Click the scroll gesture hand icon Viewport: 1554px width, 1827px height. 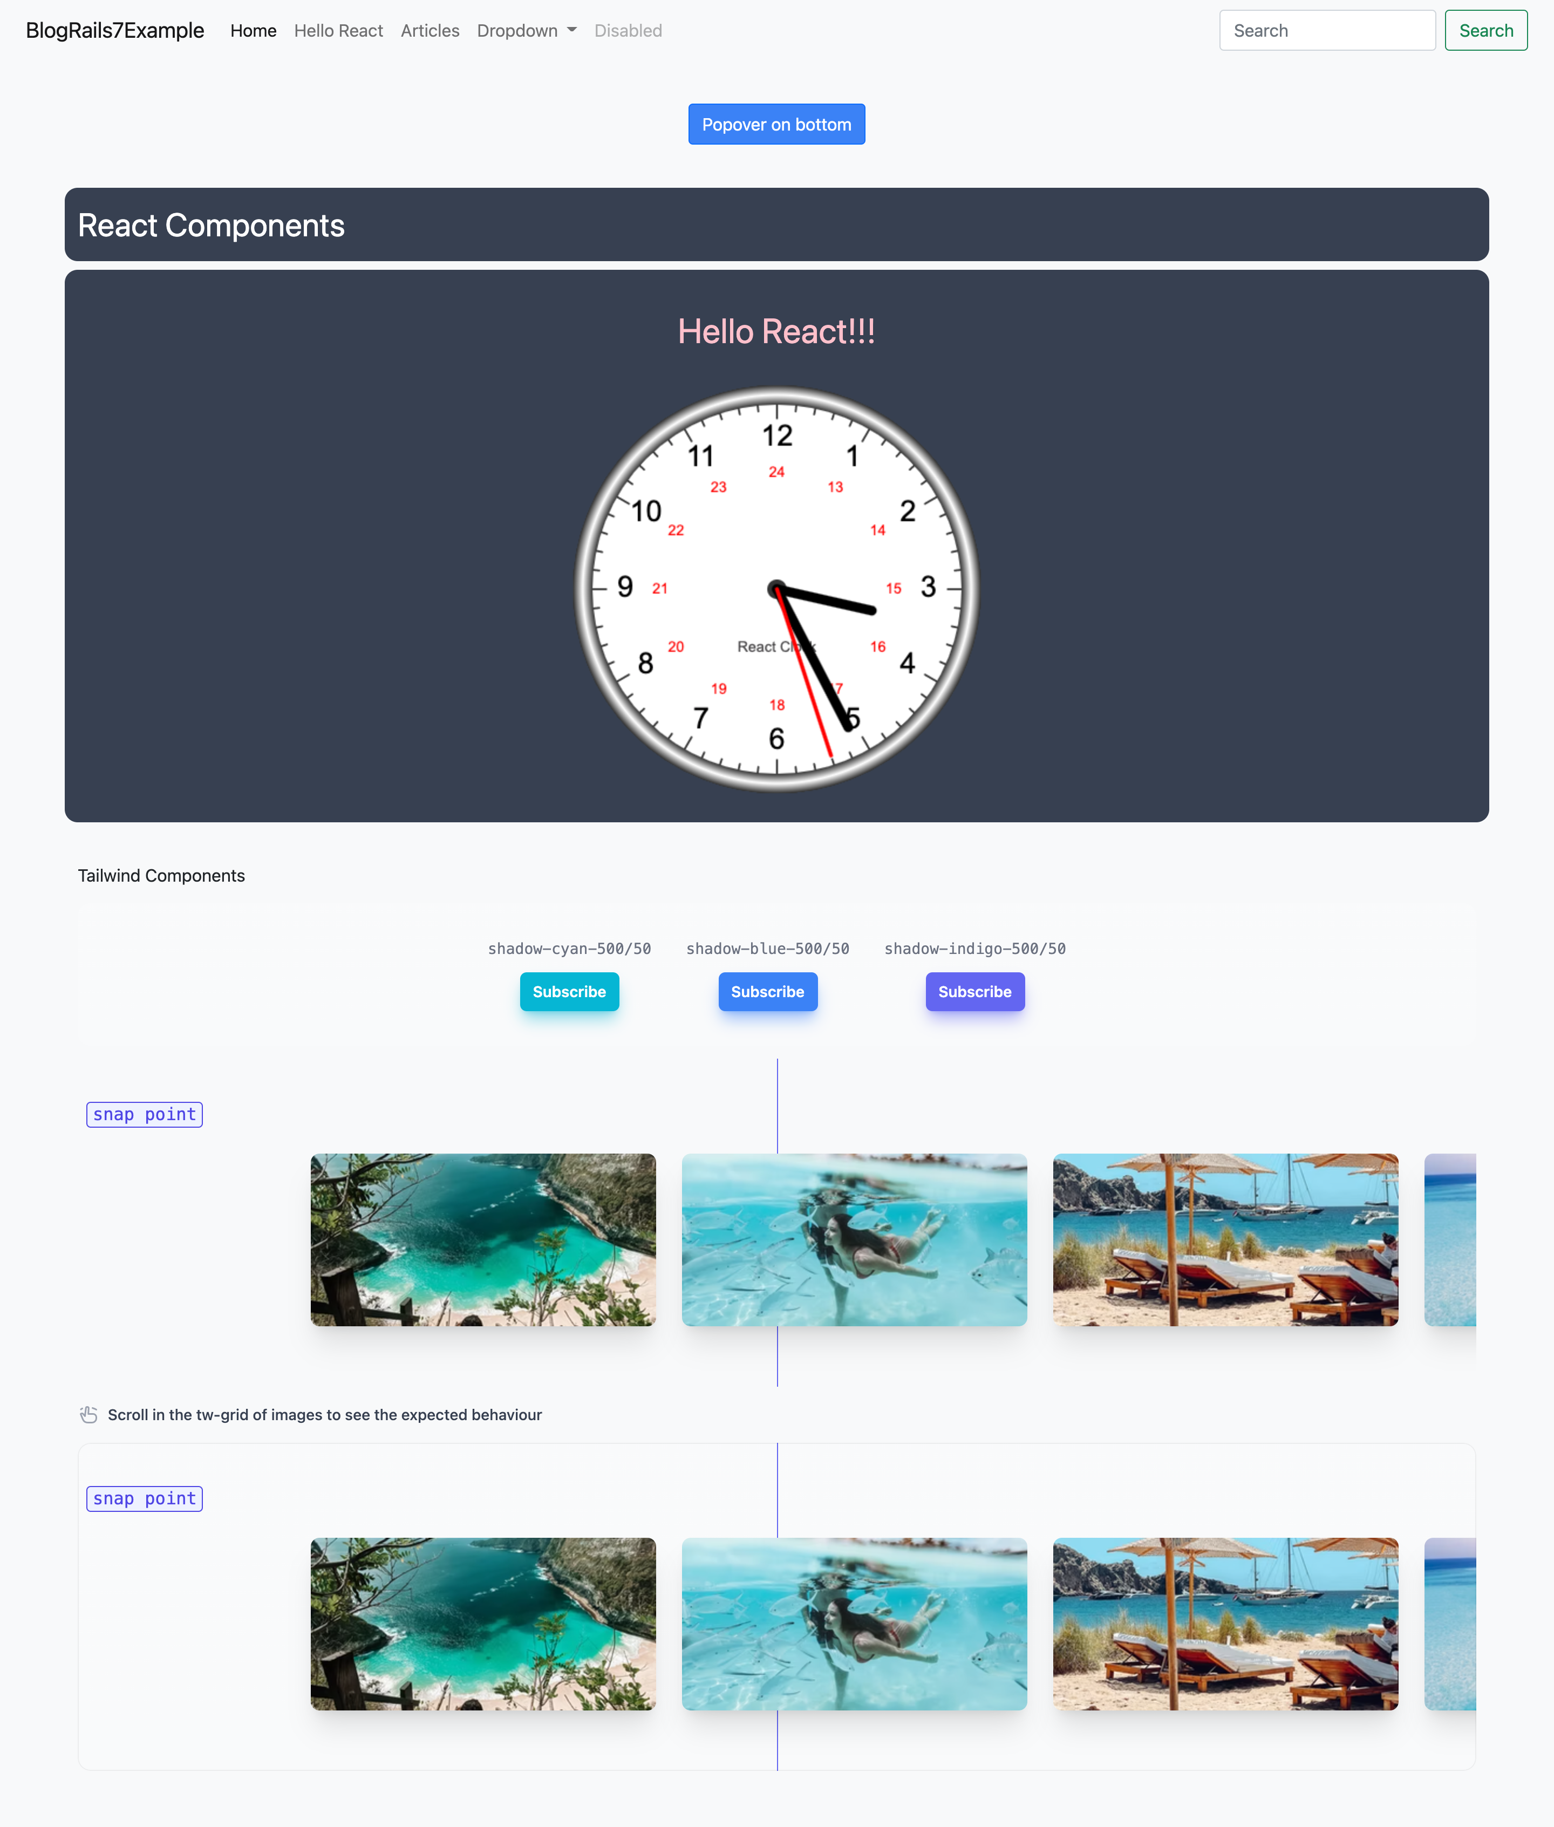coord(88,1414)
